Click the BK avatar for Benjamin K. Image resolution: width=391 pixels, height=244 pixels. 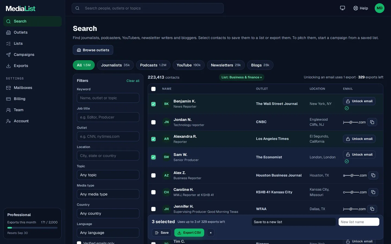click(166, 104)
